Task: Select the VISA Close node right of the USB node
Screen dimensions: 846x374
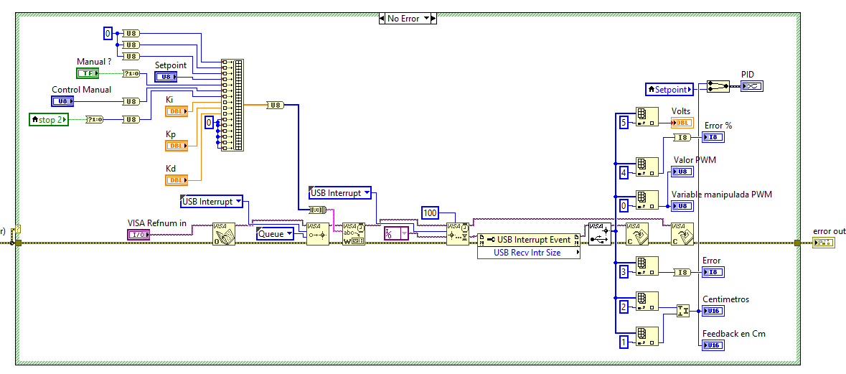Action: 636,234
